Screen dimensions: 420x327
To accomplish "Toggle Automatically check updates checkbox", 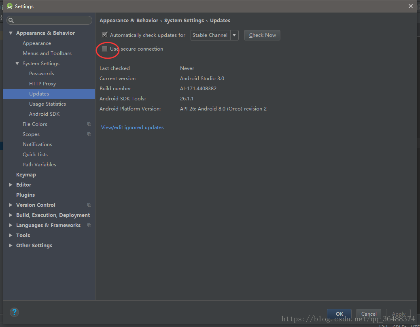I will [105, 35].
